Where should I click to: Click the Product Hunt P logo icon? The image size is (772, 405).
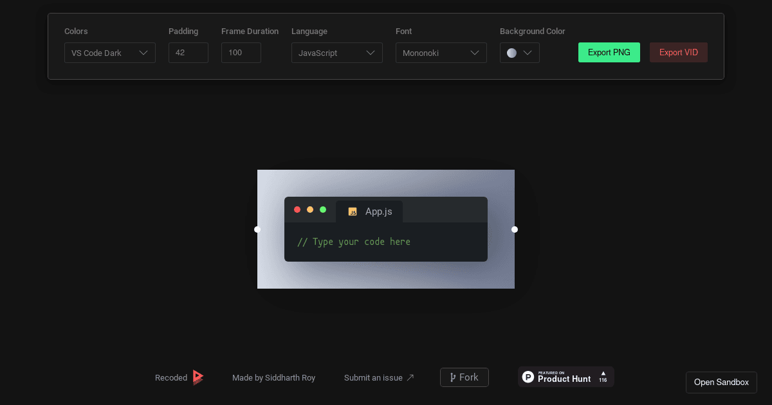click(x=528, y=377)
